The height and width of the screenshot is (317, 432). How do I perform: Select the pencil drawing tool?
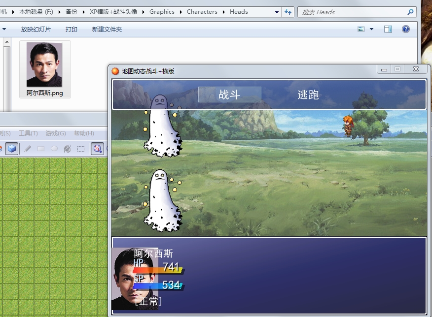click(28, 149)
